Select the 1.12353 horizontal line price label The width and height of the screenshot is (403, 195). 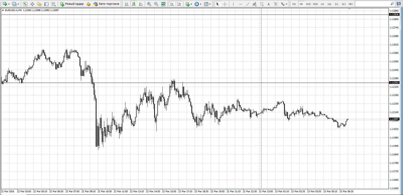[394, 83]
